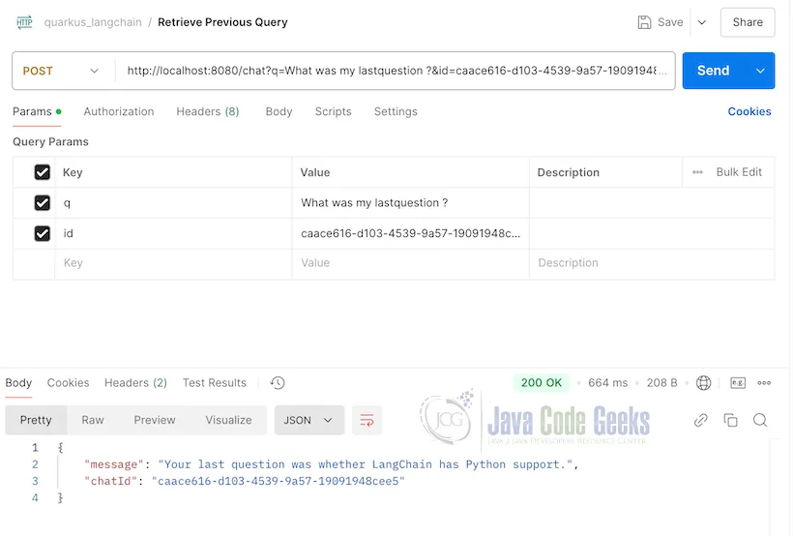793x536 pixels.
Task: Click the network globe icon
Action: point(703,383)
